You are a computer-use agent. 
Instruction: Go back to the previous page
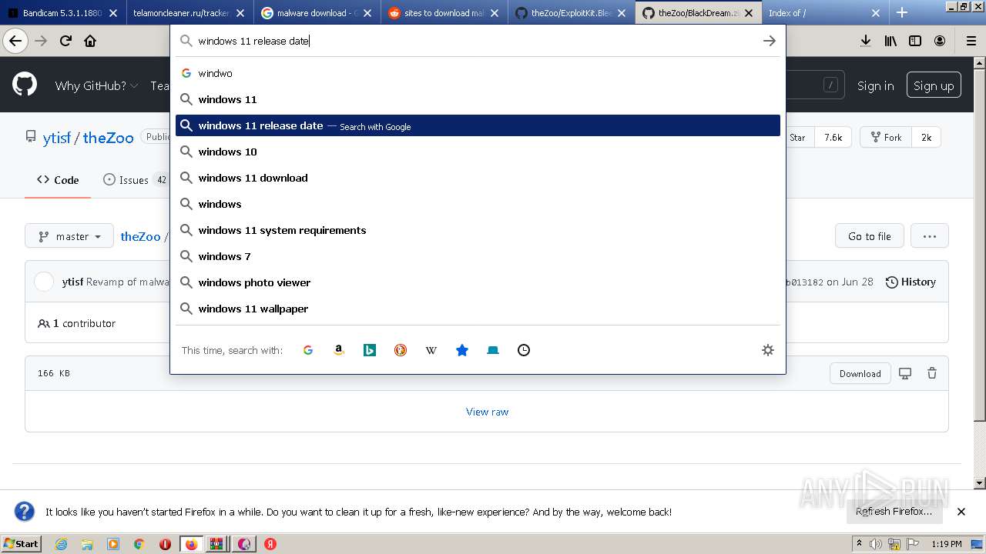tap(15, 41)
